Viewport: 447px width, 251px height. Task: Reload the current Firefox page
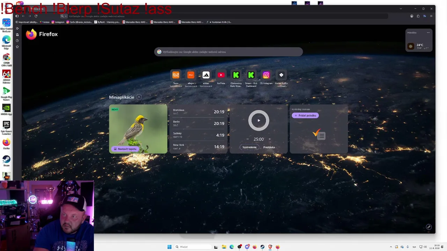coord(36,16)
